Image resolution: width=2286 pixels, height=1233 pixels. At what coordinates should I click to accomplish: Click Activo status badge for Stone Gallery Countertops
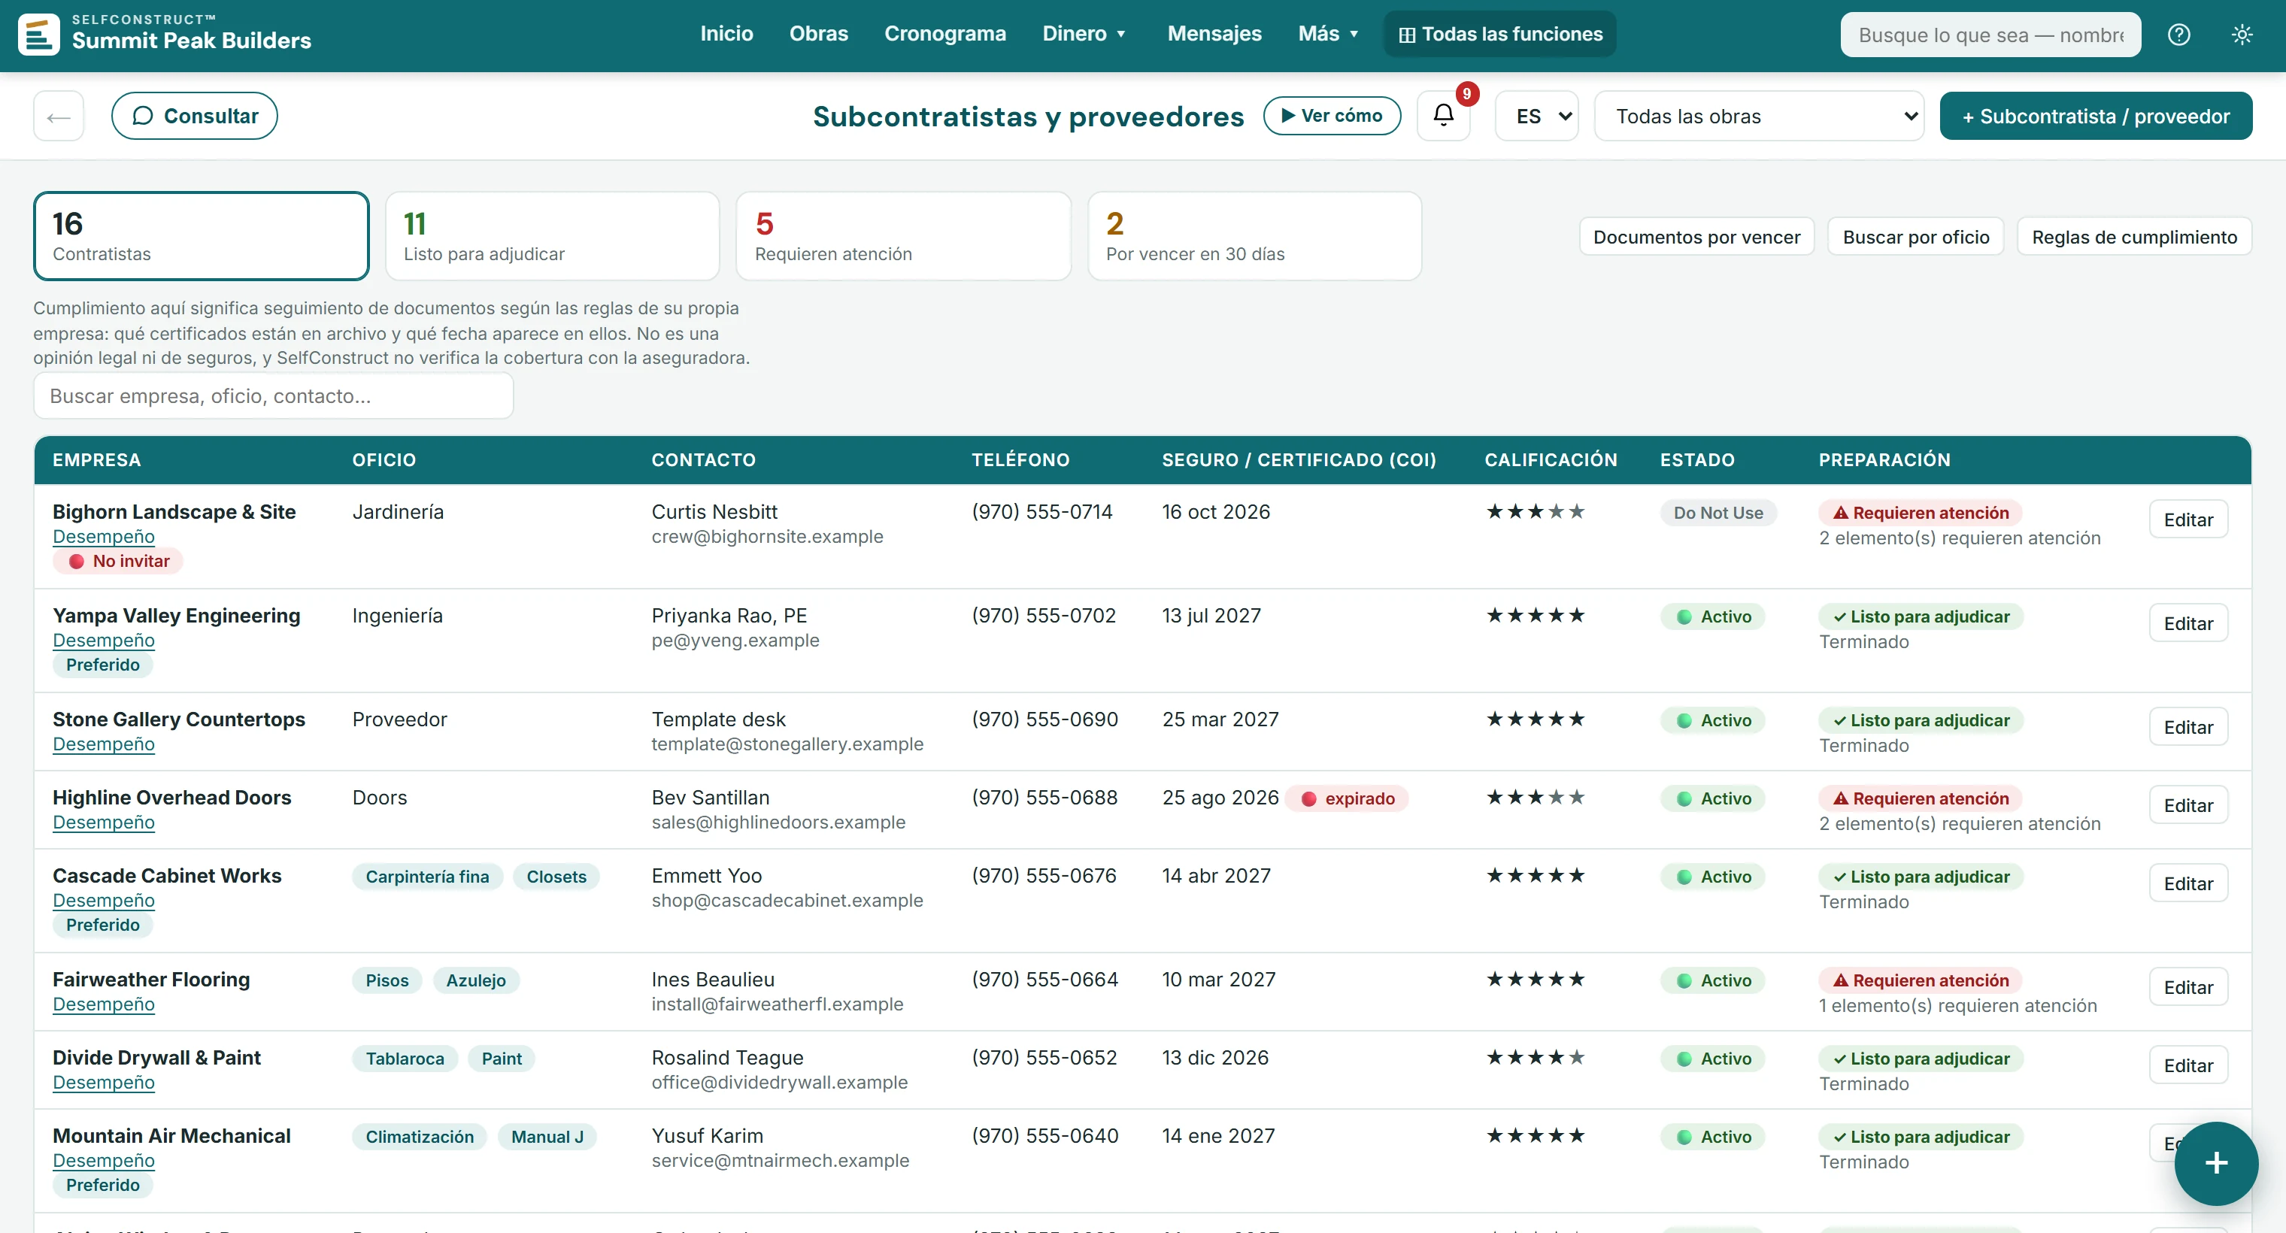click(x=1713, y=720)
